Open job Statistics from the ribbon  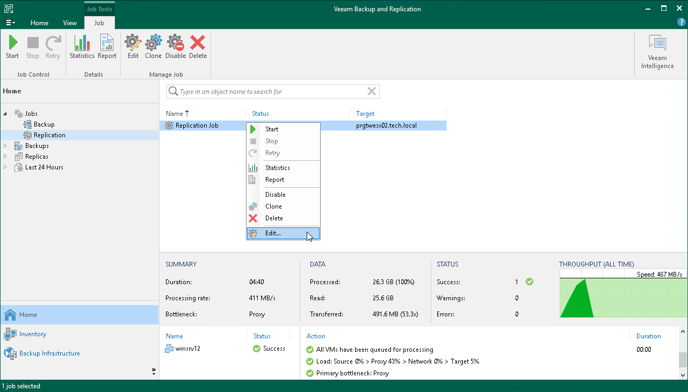pyautogui.click(x=82, y=47)
